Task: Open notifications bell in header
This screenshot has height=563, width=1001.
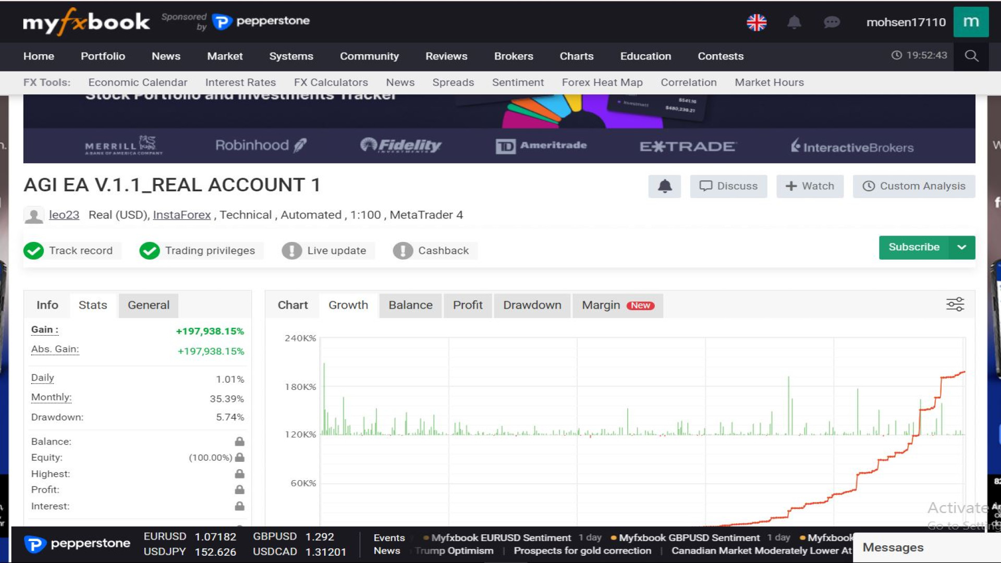Action: click(794, 22)
